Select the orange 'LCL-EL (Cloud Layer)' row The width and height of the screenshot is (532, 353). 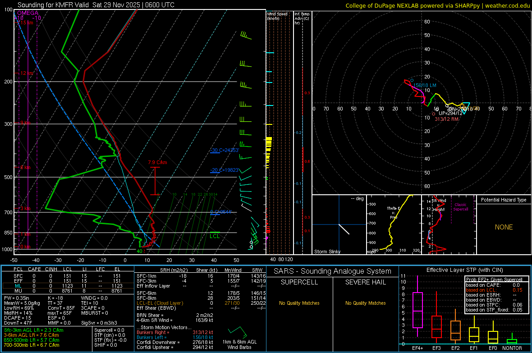coord(201,303)
